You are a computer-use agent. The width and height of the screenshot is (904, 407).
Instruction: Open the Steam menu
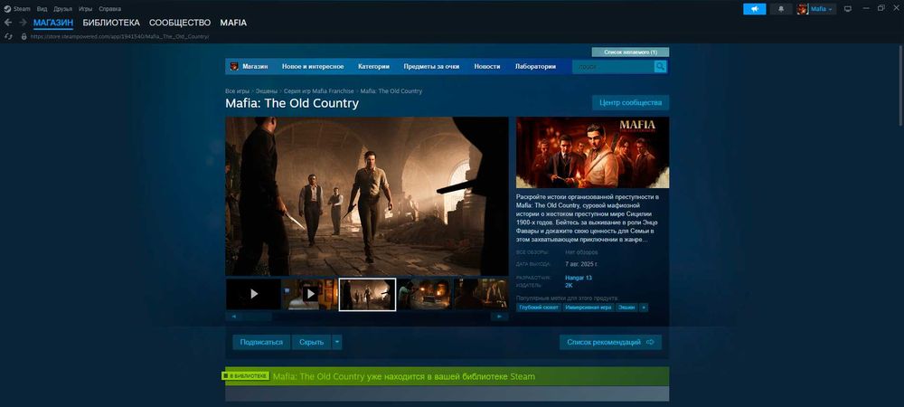(22, 9)
